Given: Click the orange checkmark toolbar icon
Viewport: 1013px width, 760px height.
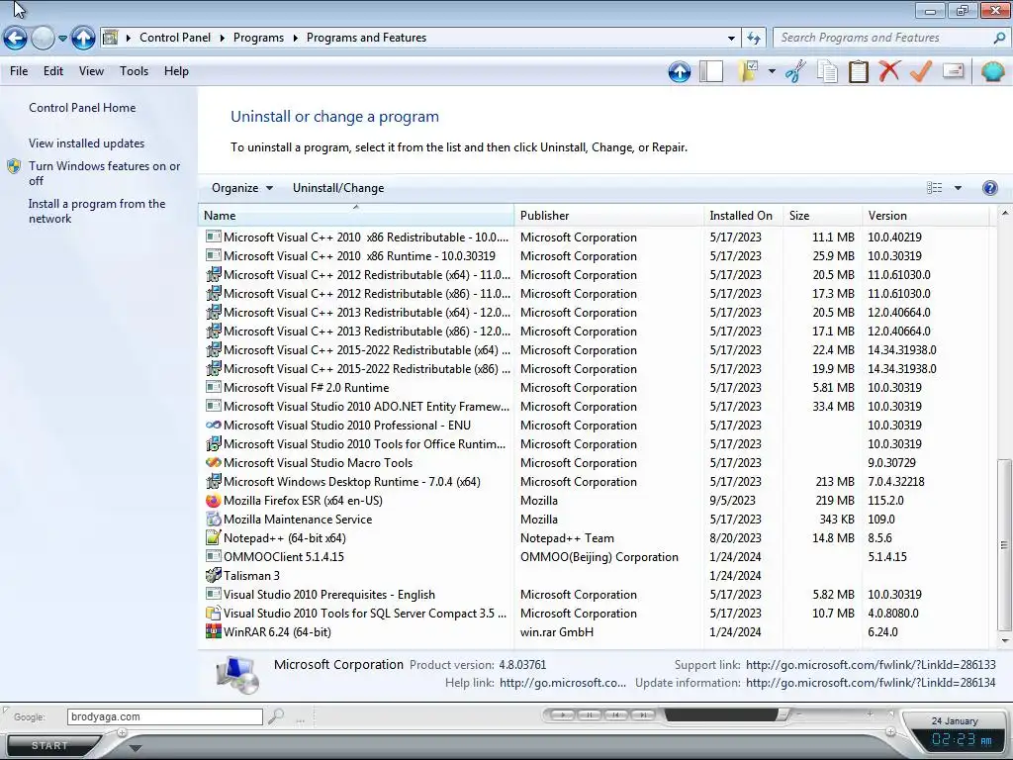Looking at the screenshot, I should [x=921, y=70].
